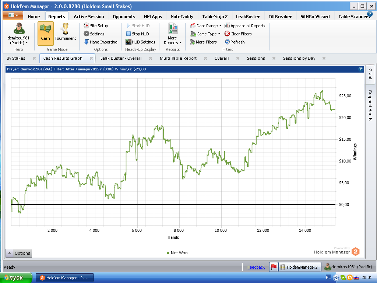377x283 pixels.
Task: Click the disabled Start HUD button
Action: coord(138,26)
